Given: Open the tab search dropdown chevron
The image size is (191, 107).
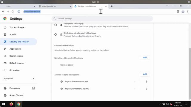Looking at the screenshot, I should point(167,6).
